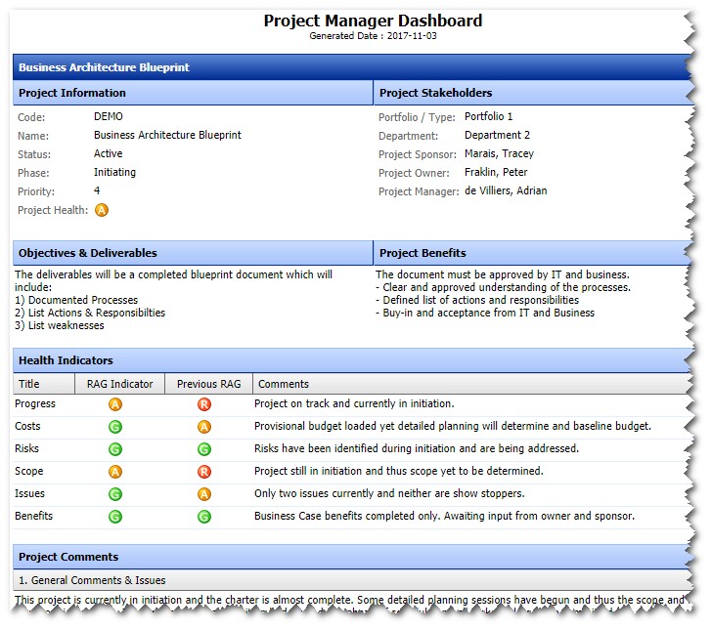The image size is (712, 630).
Task: Click 'Clear and approved understanding of the processes'
Action: pos(503,287)
